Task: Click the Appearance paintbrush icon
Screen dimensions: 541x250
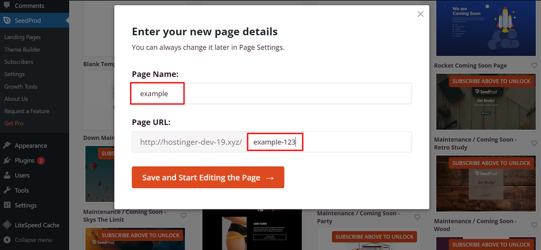Action: [x=7, y=146]
